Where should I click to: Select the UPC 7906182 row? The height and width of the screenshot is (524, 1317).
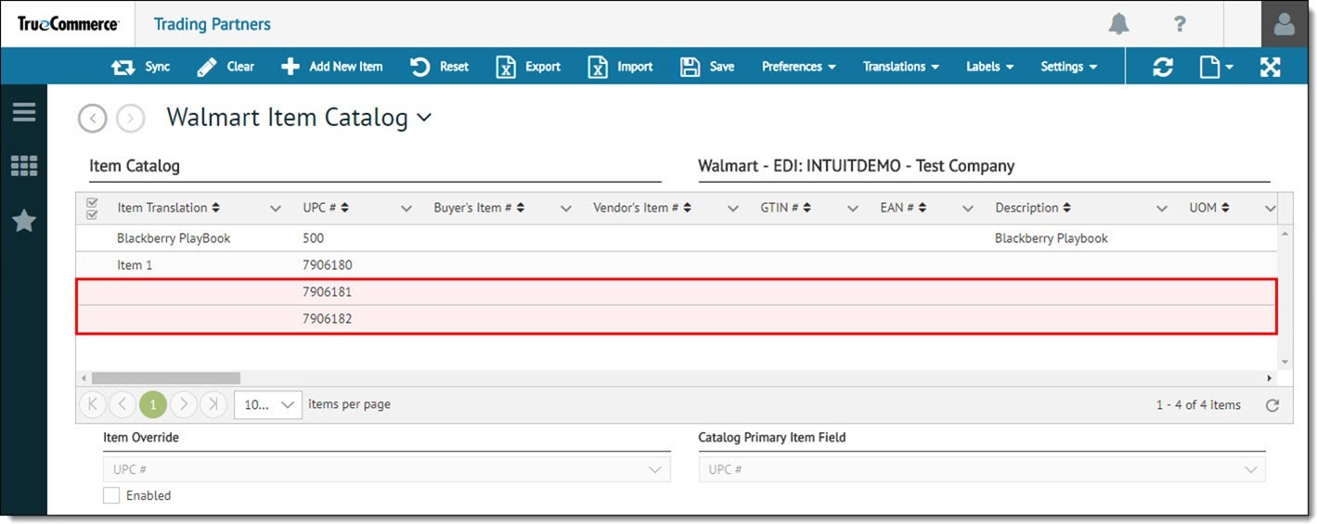(677, 319)
